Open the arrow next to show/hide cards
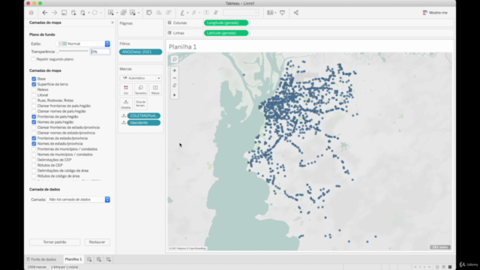480x270 pixels. click(275, 13)
